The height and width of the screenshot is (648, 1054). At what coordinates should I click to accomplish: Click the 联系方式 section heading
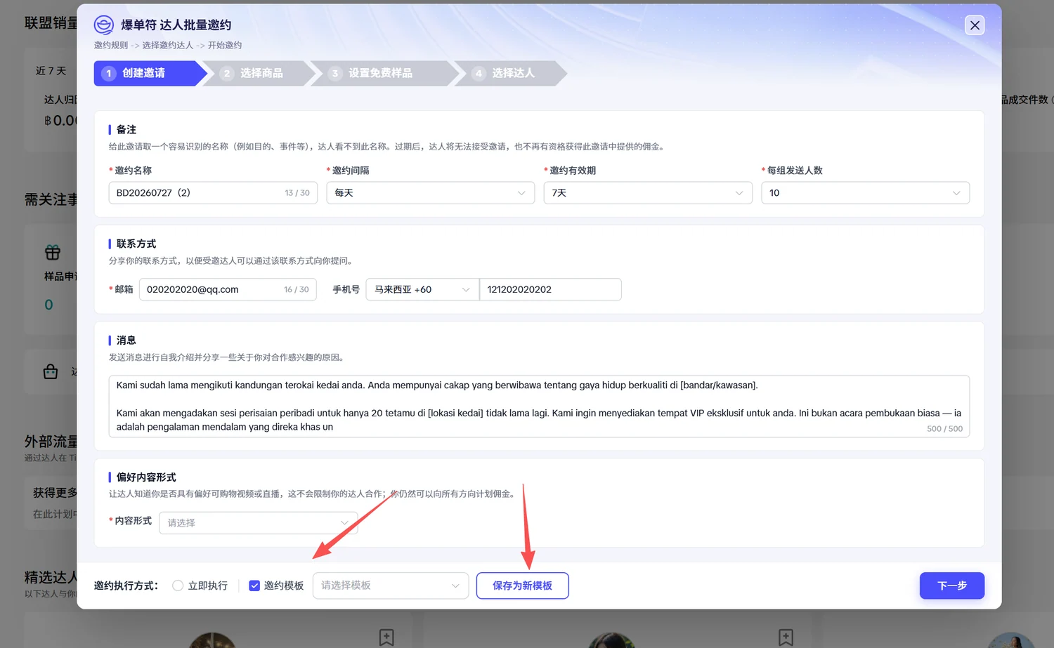(x=136, y=244)
